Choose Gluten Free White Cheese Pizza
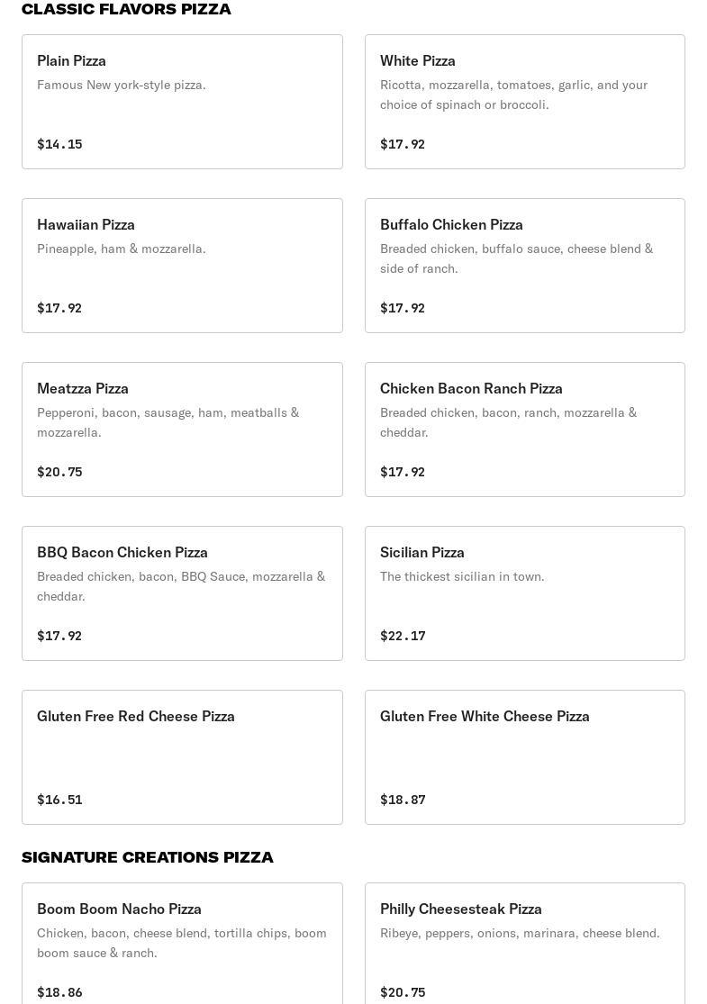 click(524, 757)
